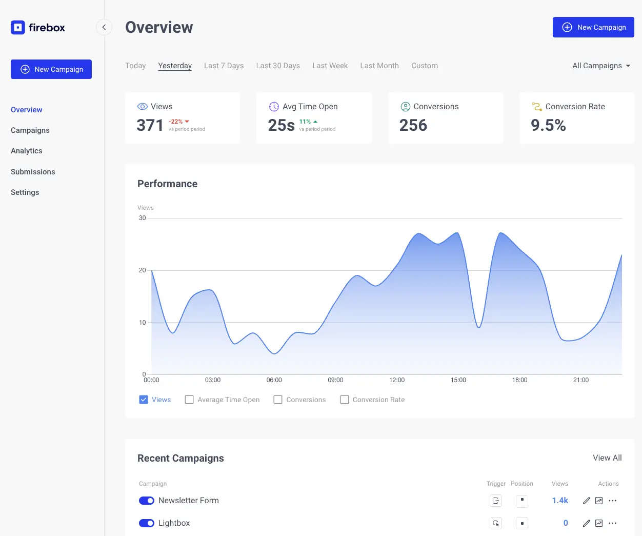Click the Conversion Rate card icon
The image size is (642, 536).
coord(537,107)
